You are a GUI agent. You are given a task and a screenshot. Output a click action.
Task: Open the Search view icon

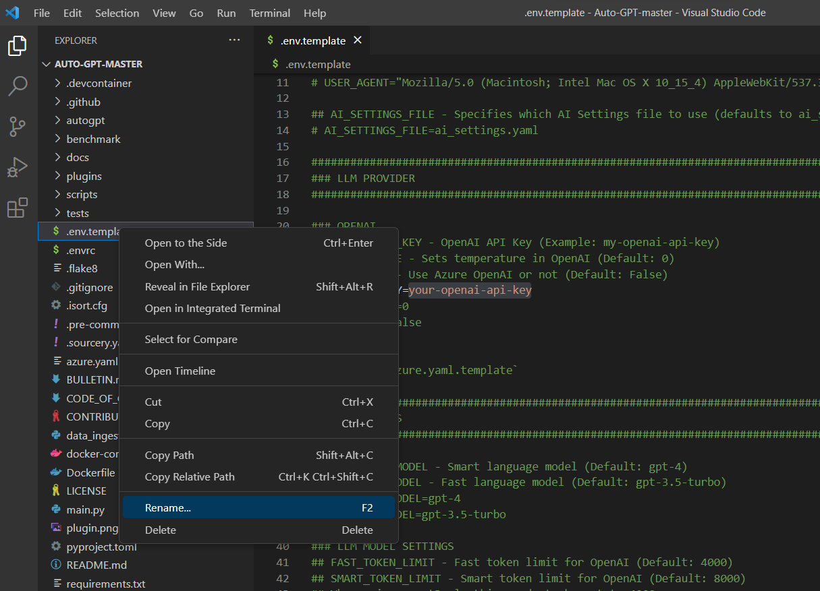(18, 86)
